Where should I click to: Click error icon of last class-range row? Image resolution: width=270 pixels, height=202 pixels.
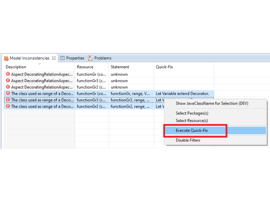click(x=8, y=106)
